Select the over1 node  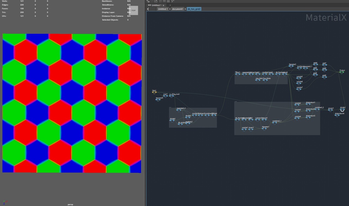coord(165,96)
